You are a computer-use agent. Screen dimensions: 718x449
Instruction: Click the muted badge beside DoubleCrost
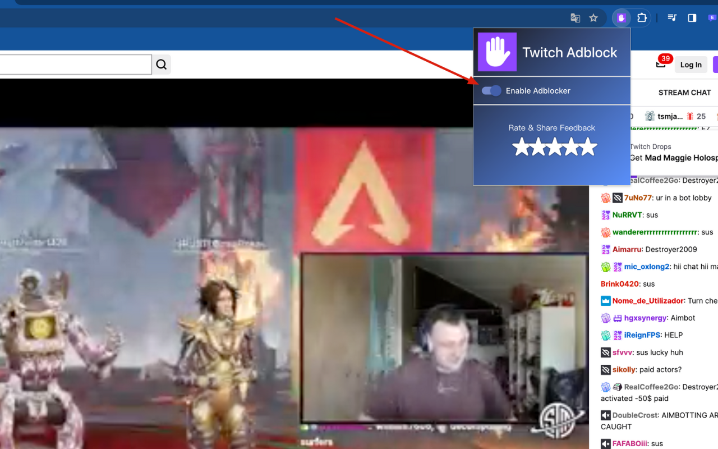[x=605, y=415]
